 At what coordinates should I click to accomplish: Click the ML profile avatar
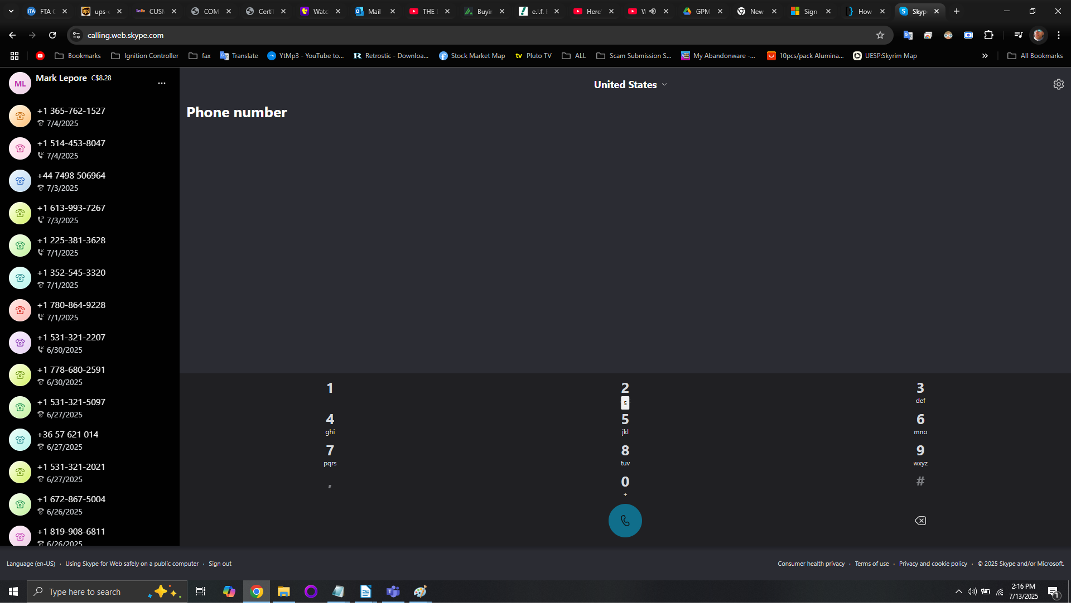20,84
